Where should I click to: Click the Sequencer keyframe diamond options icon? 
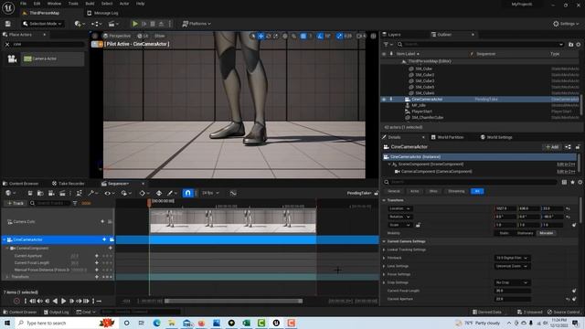(x=144, y=193)
